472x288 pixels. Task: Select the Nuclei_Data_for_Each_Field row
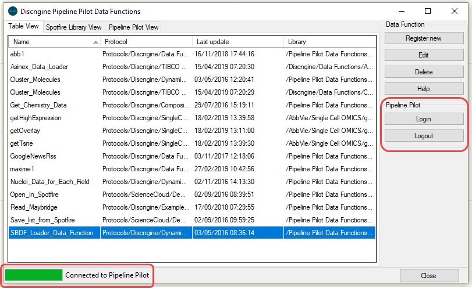192,182
